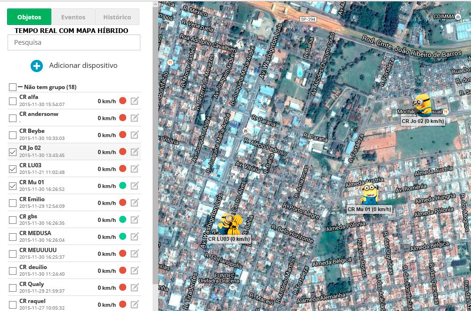Open the Histórico tab

coord(117,17)
